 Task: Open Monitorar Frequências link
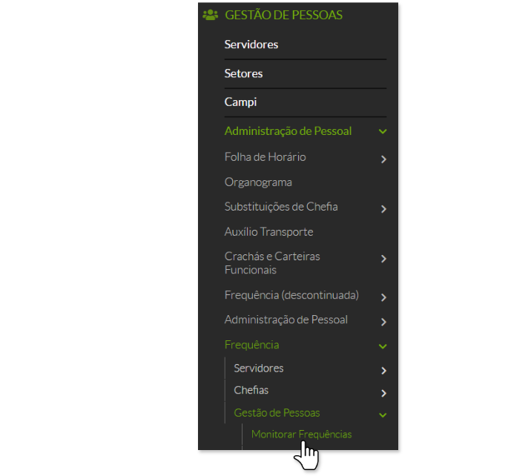(x=301, y=434)
